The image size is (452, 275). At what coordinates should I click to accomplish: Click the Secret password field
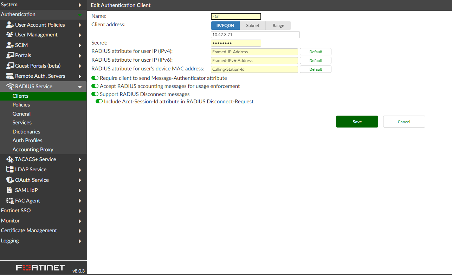coord(236,43)
